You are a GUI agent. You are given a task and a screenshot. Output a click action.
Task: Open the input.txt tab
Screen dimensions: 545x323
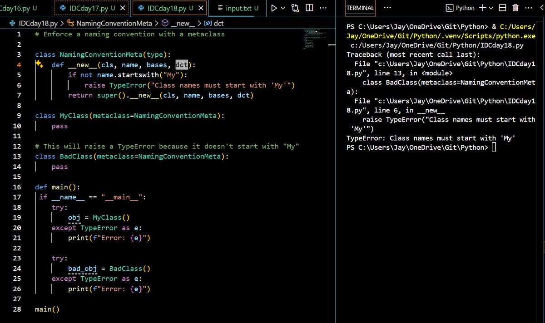tap(238, 8)
